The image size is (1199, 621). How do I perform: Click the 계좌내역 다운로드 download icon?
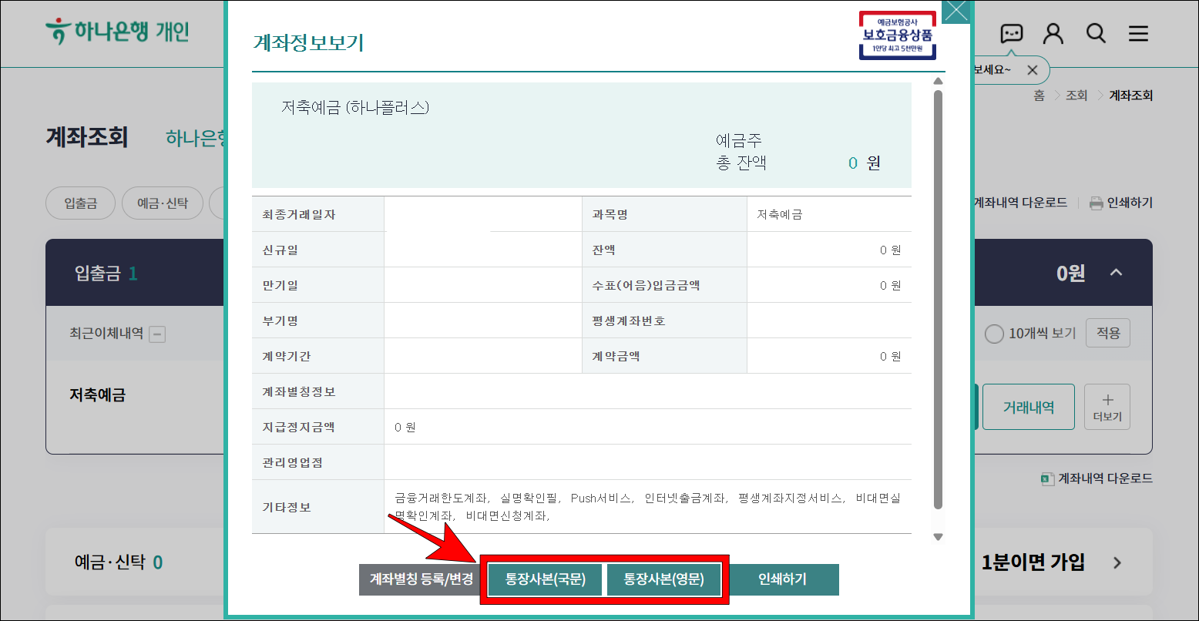[x=1048, y=478]
